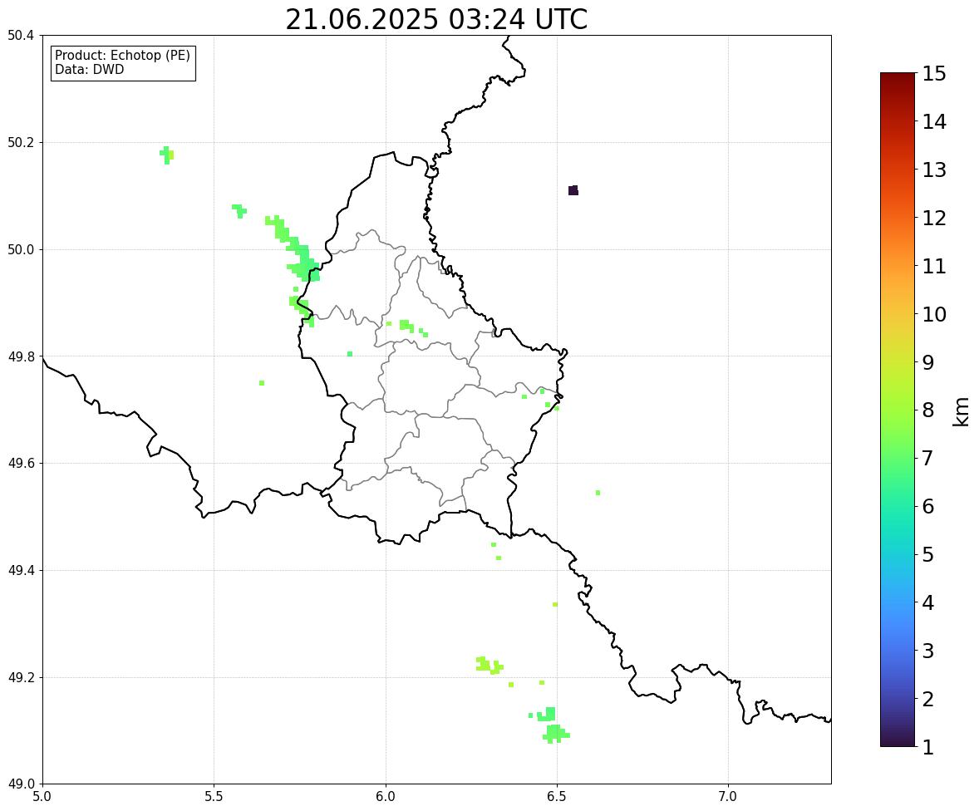Click the 'km' colorbar label

point(962,411)
